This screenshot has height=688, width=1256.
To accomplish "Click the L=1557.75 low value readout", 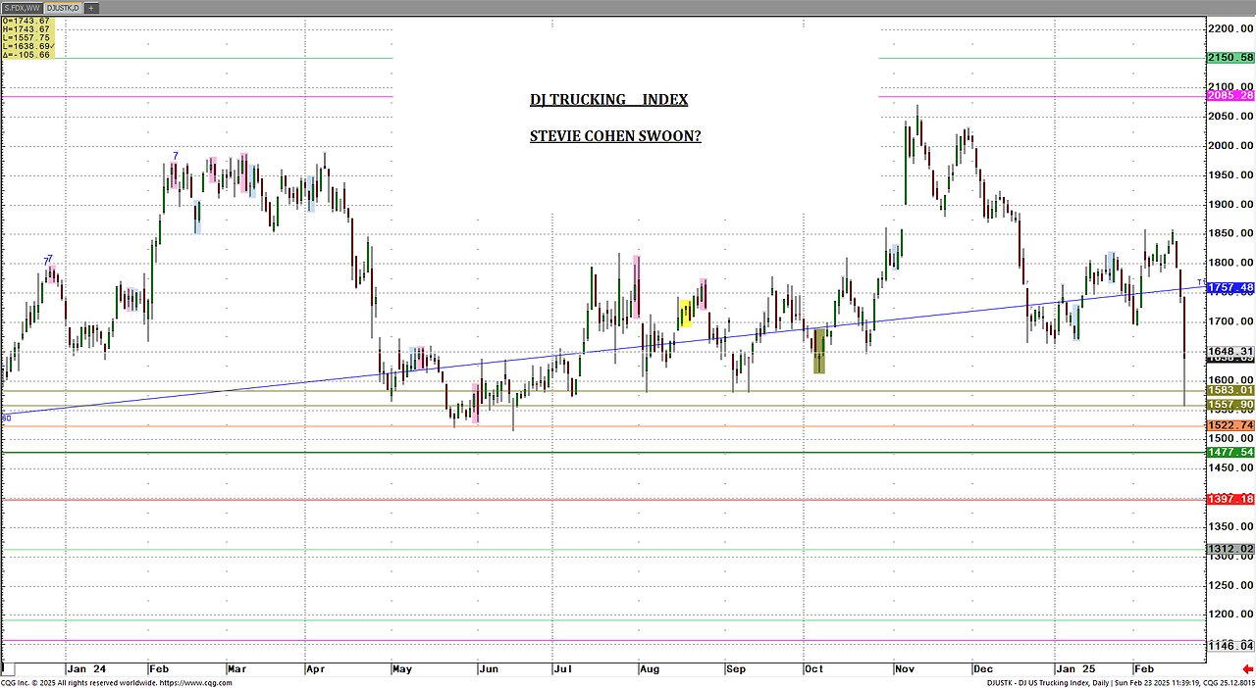I will [27, 37].
